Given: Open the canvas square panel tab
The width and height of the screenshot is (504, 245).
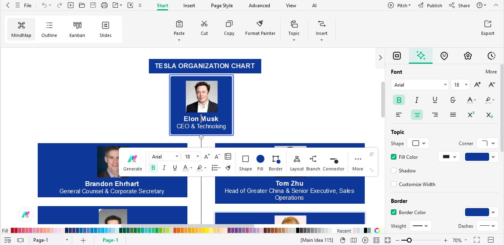Looking at the screenshot, I should tap(397, 56).
